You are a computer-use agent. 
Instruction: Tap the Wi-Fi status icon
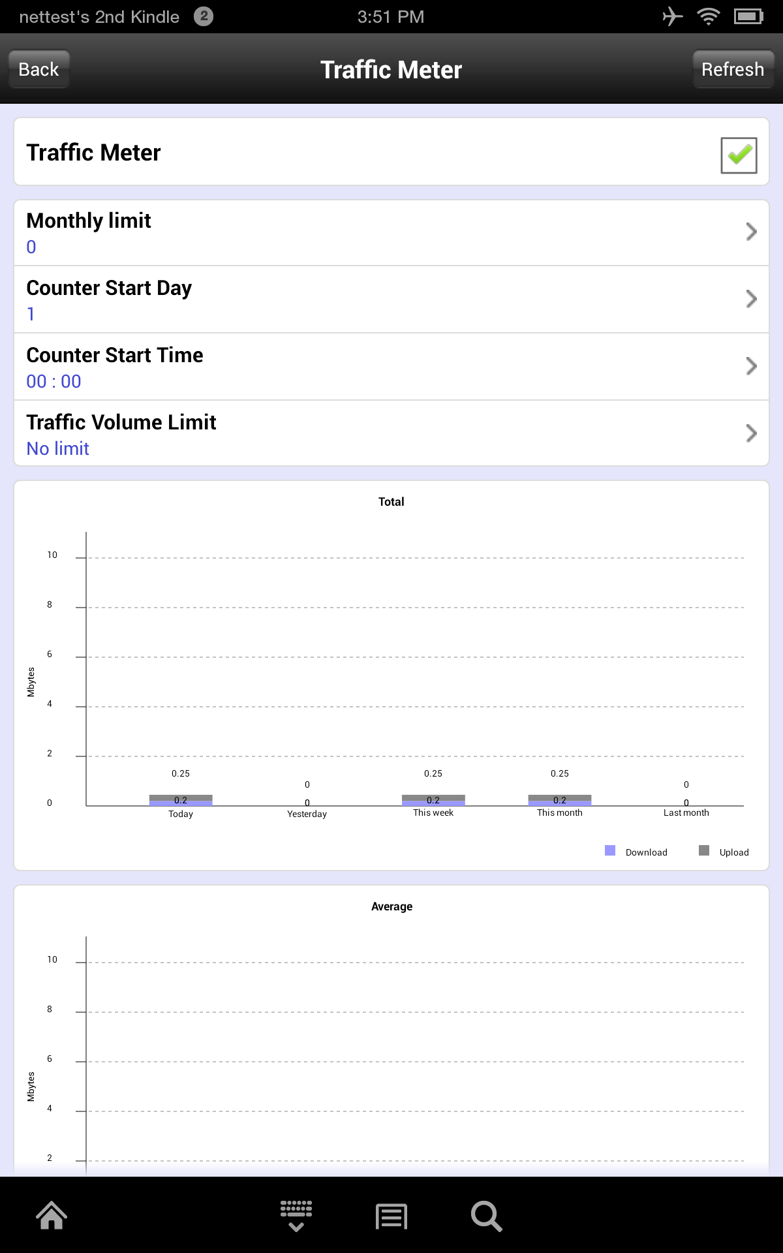click(x=708, y=16)
